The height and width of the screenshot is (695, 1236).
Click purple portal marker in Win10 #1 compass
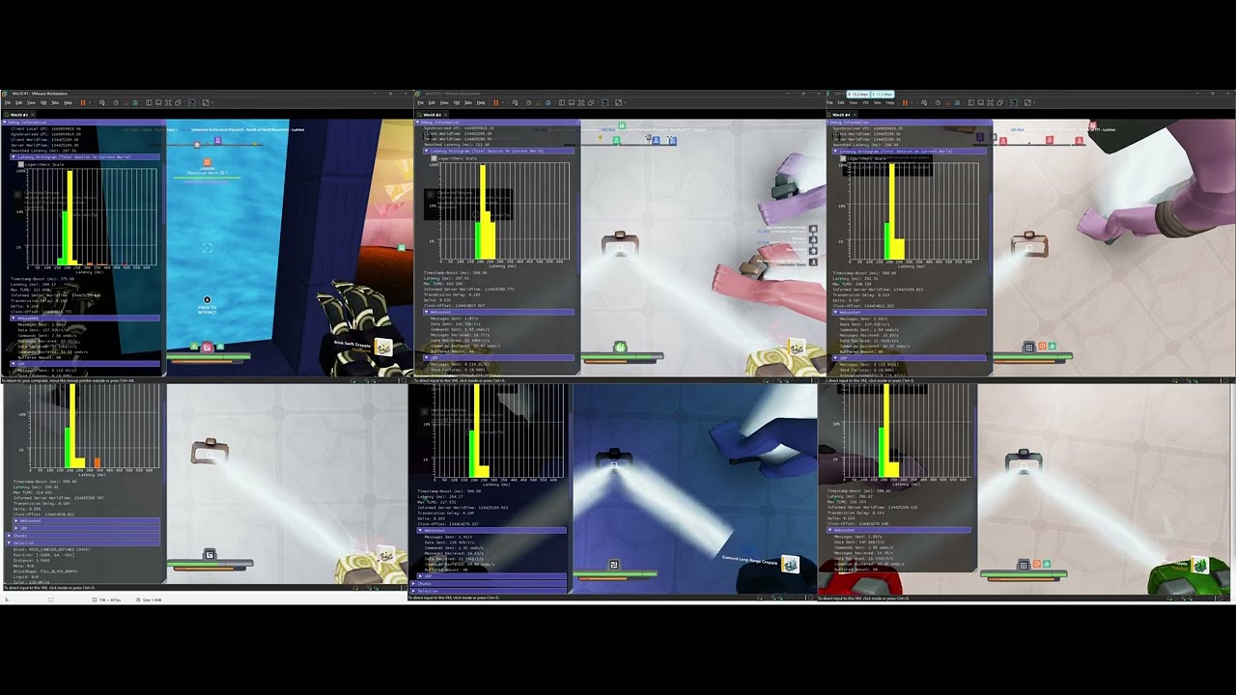pos(217,140)
